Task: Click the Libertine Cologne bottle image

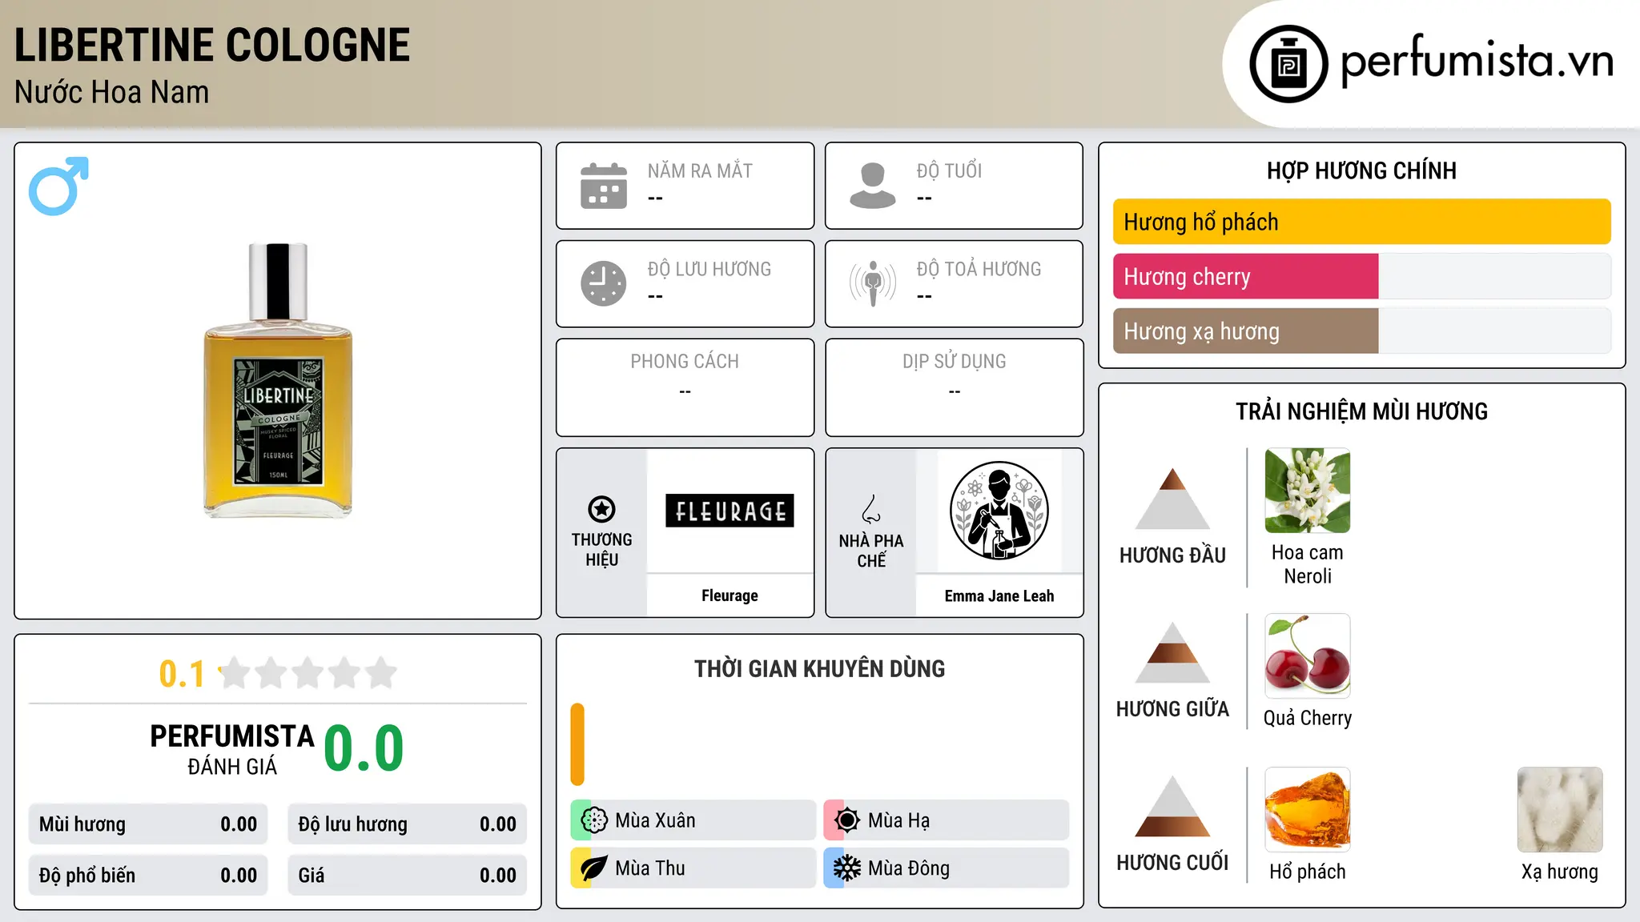Action: (278, 380)
